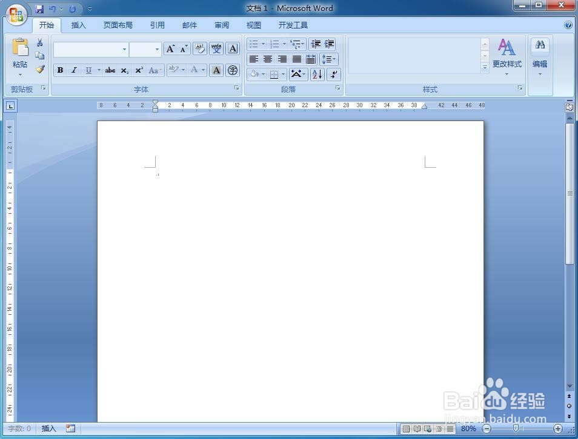This screenshot has height=439, width=578.
Task: Apply paragraph shading paint bucket
Action: click(254, 74)
